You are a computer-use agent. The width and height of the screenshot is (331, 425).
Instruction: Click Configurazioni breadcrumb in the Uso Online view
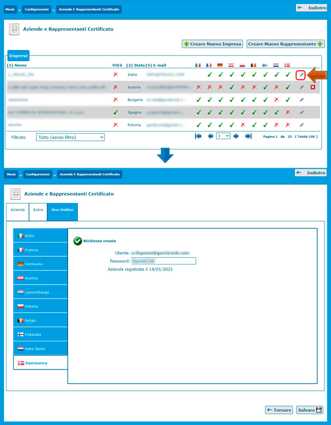click(38, 174)
